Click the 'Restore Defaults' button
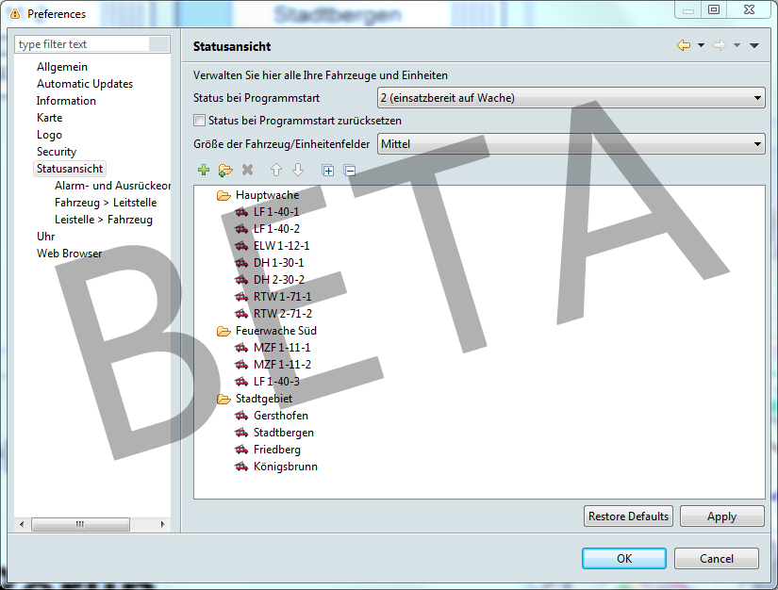Screen dimensions: 778x590 pos(628,516)
